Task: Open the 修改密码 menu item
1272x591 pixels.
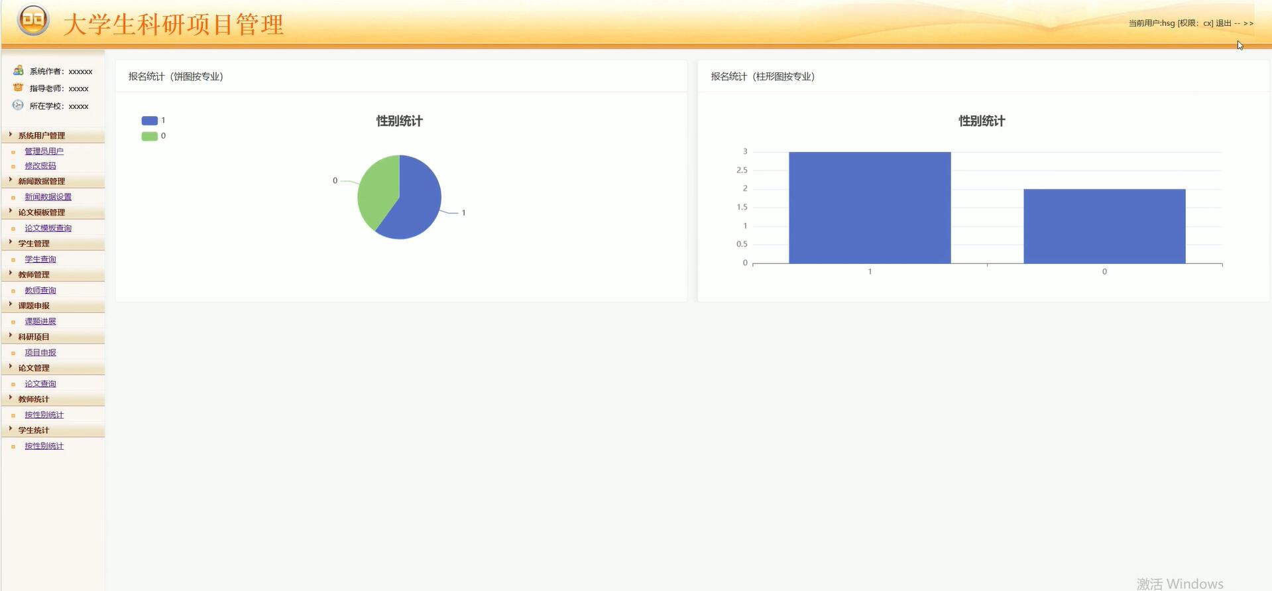Action: [40, 166]
